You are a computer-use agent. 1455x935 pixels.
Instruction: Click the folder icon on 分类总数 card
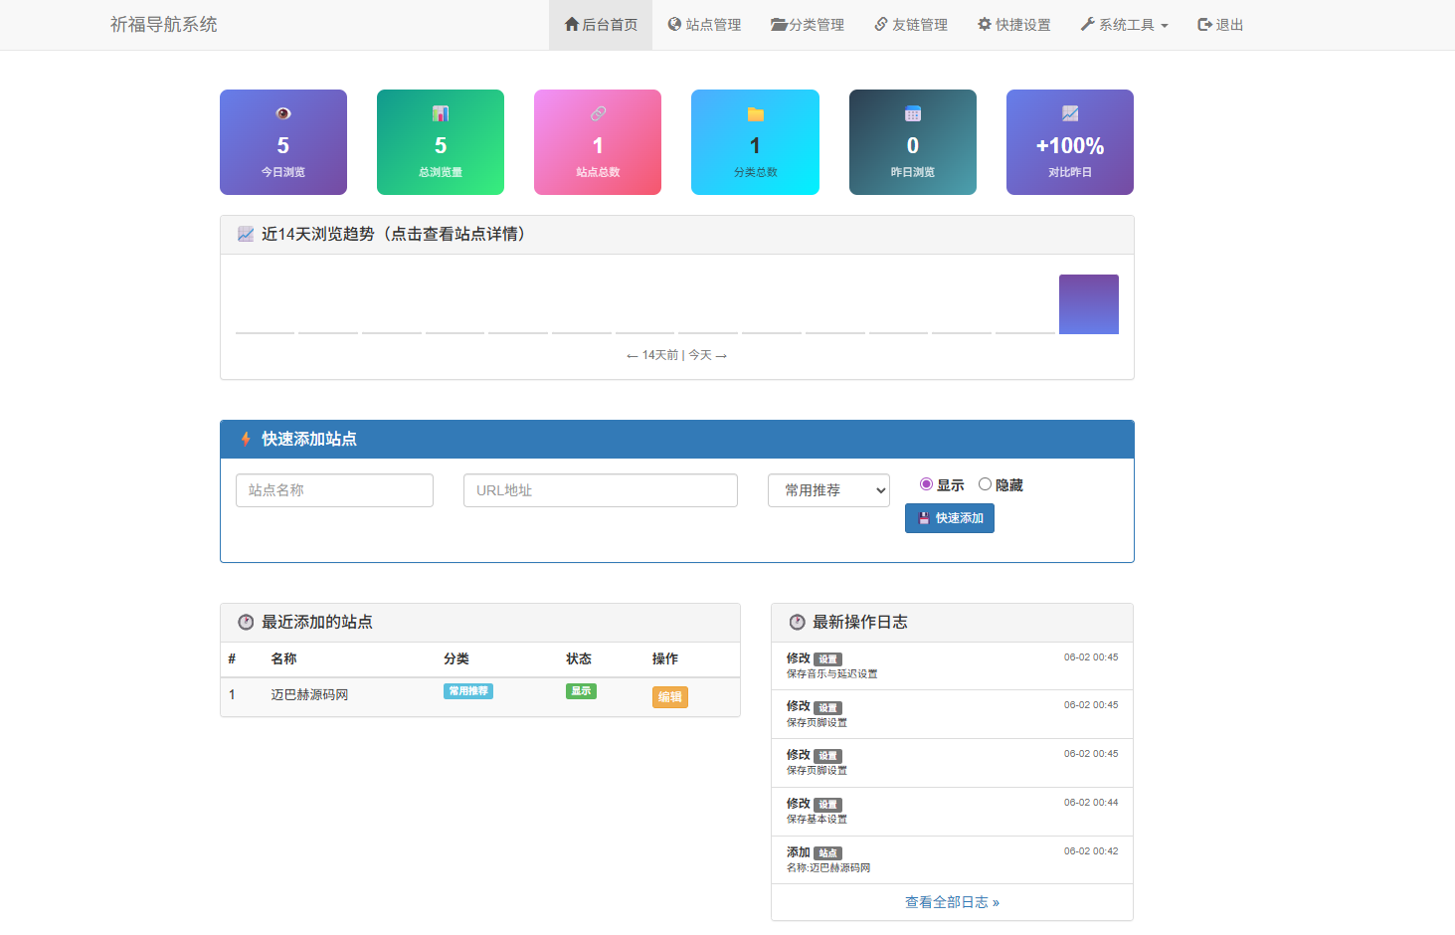756,114
